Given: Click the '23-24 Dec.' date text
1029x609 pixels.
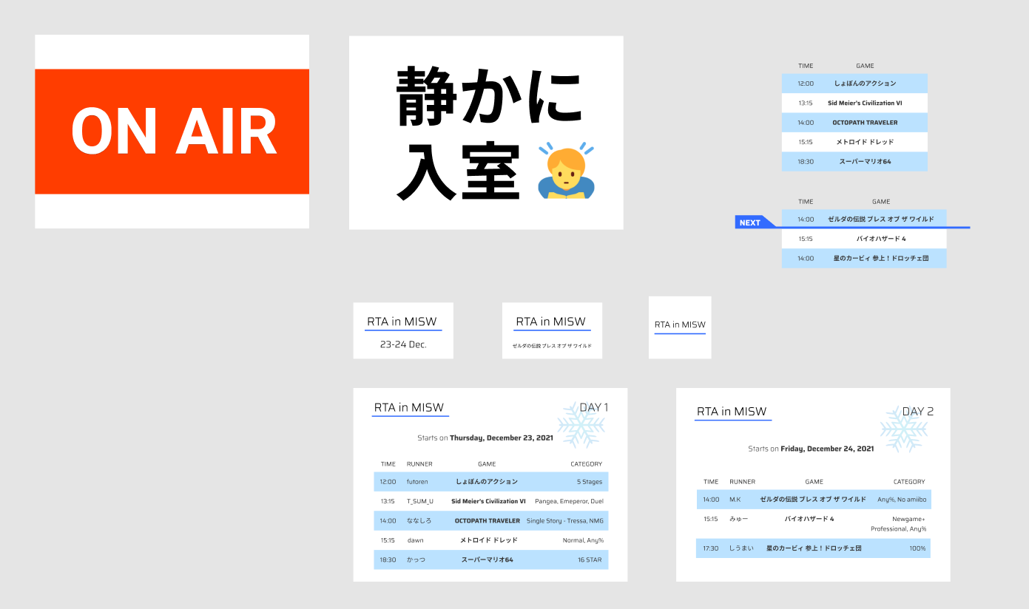Looking at the screenshot, I should (x=403, y=344).
